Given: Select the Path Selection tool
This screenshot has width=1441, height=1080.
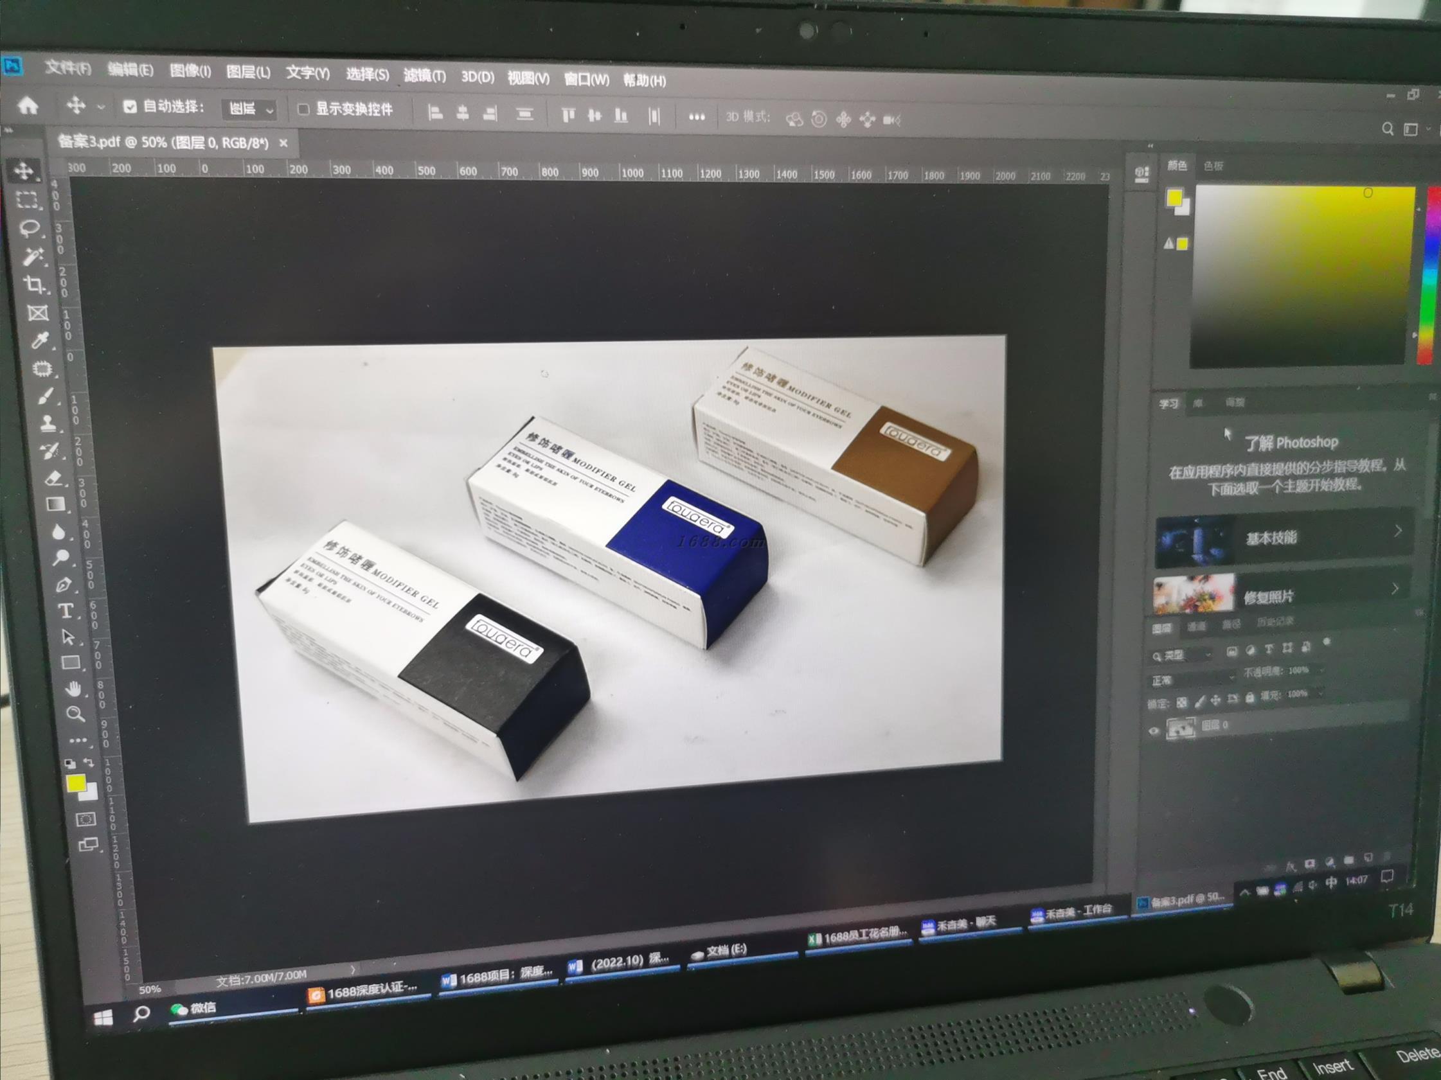Looking at the screenshot, I should 68,637.
